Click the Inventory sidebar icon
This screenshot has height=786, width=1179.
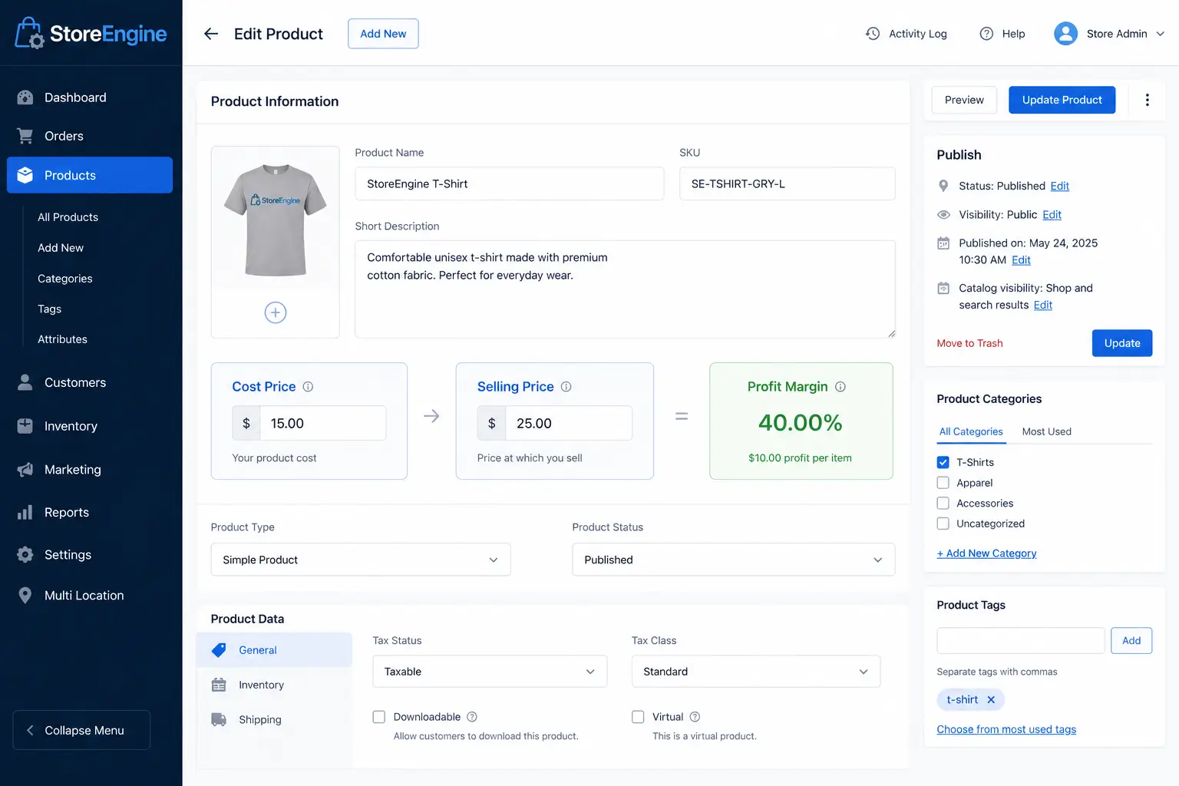(x=25, y=426)
